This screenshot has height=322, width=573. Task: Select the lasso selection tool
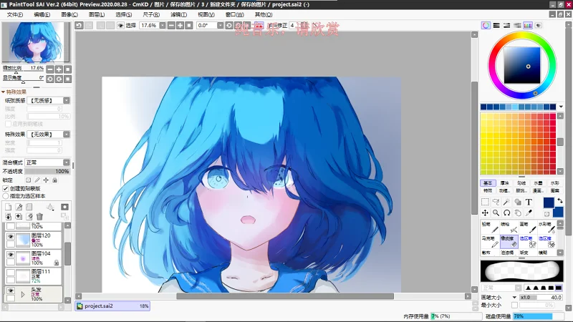coord(496,202)
